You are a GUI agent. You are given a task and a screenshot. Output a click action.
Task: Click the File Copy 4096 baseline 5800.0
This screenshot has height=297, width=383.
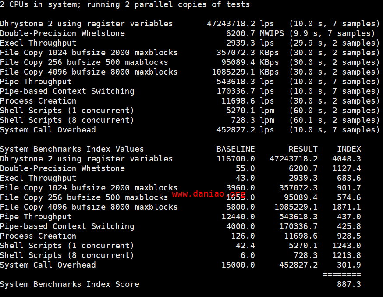pyautogui.click(x=240, y=207)
